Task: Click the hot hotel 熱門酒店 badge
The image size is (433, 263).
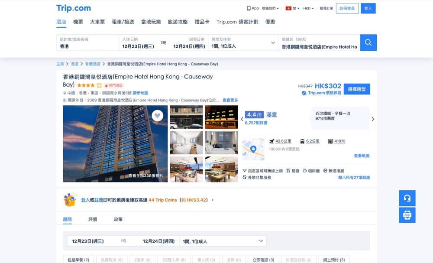Action: point(113,85)
